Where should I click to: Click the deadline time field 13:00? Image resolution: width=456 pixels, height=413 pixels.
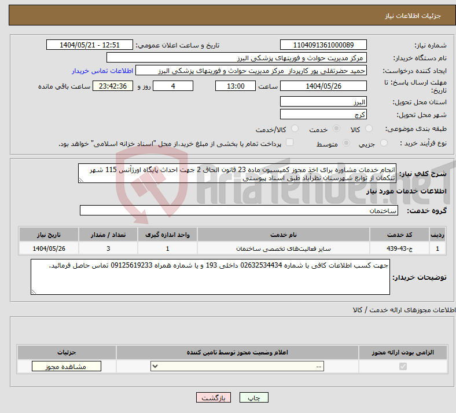click(x=236, y=86)
